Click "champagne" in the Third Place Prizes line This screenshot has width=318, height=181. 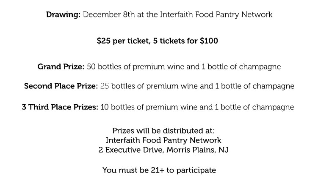point(274,107)
